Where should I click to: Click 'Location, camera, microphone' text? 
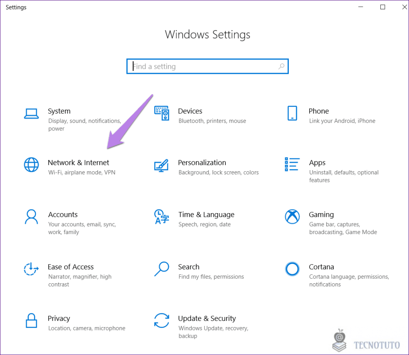[87, 328]
